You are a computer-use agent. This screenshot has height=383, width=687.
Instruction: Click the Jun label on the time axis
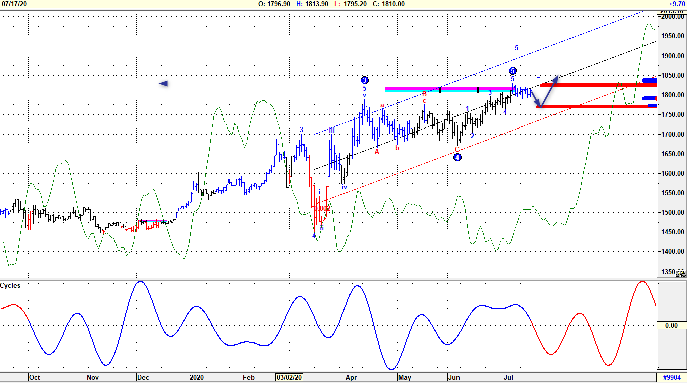[454, 377]
